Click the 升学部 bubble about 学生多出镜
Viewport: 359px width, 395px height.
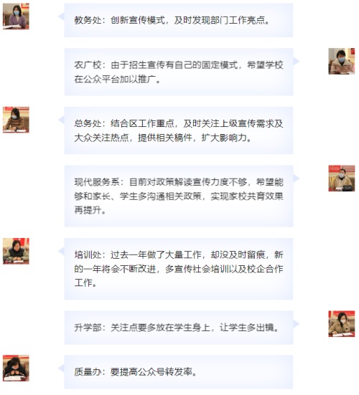point(179,328)
